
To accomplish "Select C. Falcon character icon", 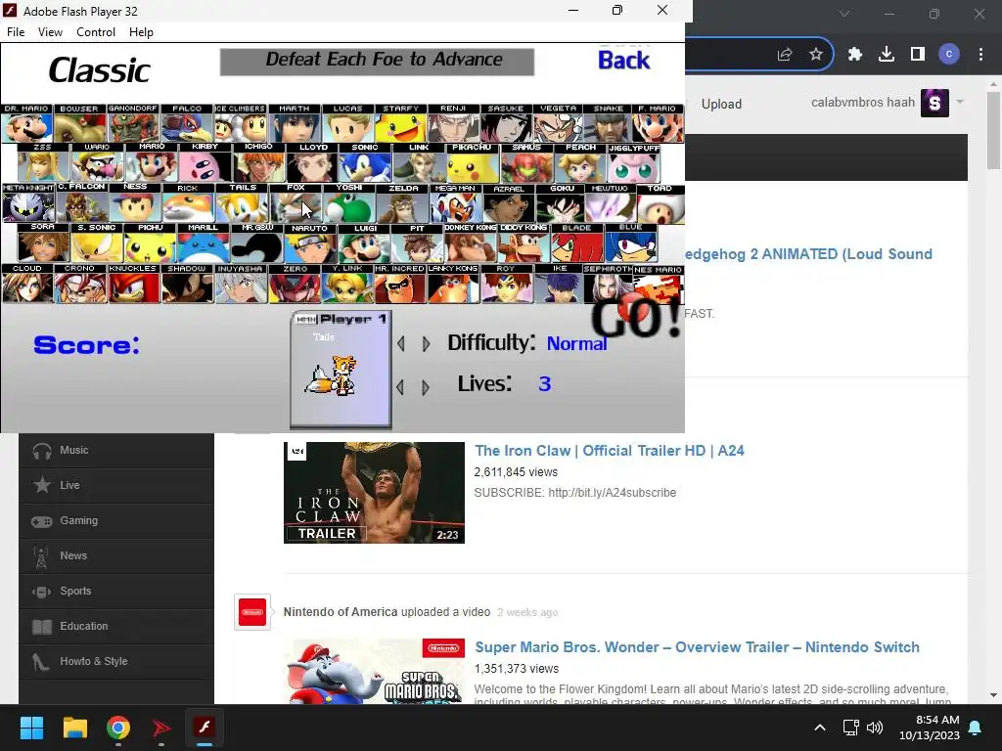I will tap(82, 203).
